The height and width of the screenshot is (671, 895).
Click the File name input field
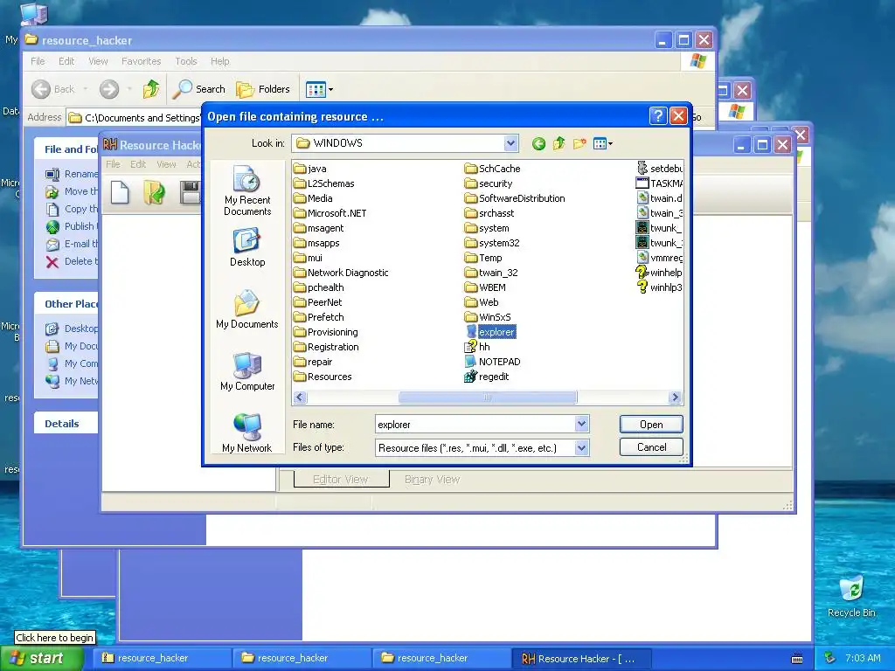click(x=475, y=425)
